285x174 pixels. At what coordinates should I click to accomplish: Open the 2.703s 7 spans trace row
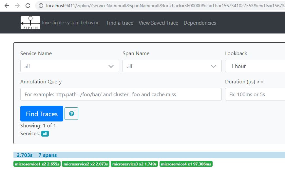149,155
